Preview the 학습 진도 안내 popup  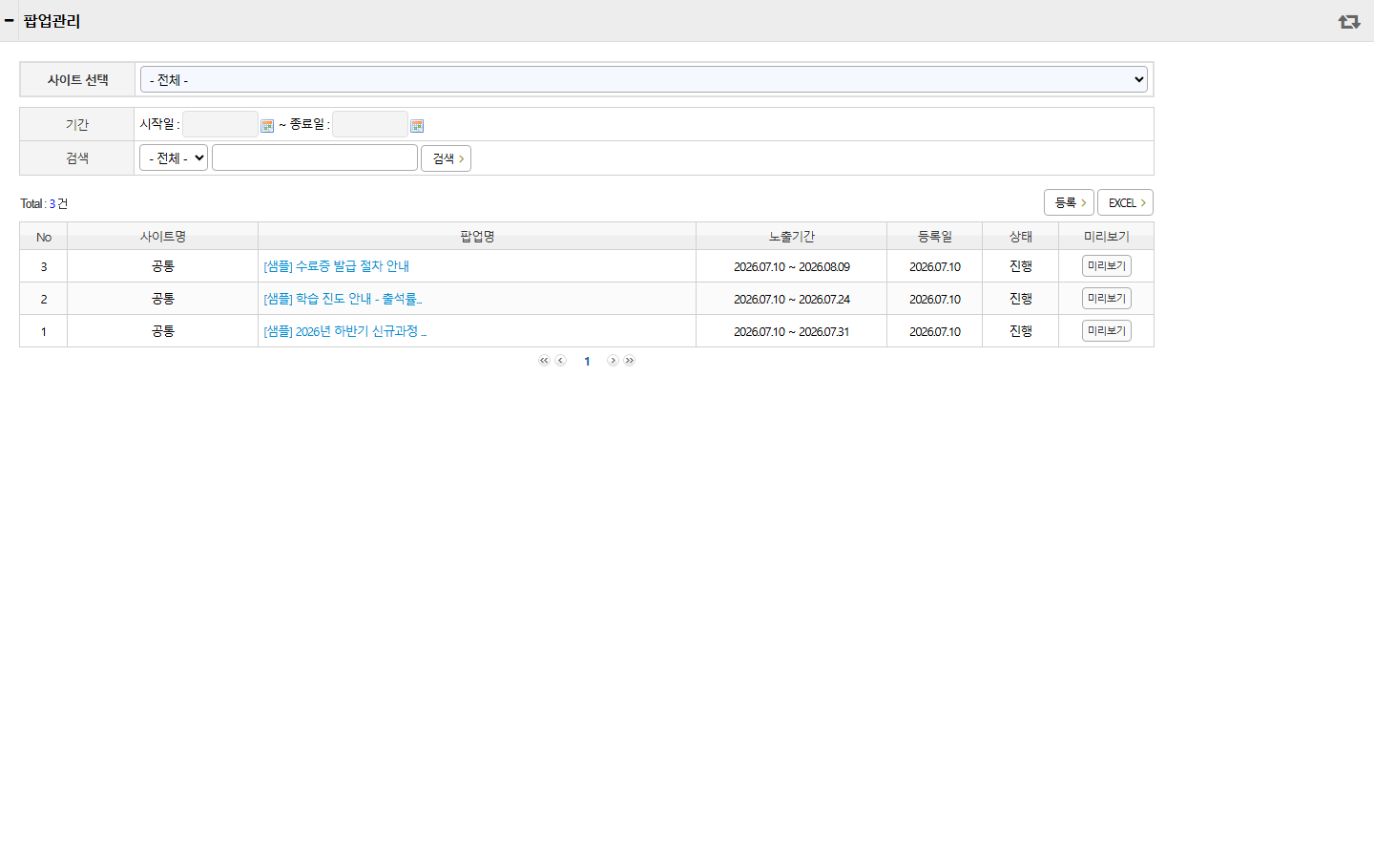[1106, 299]
